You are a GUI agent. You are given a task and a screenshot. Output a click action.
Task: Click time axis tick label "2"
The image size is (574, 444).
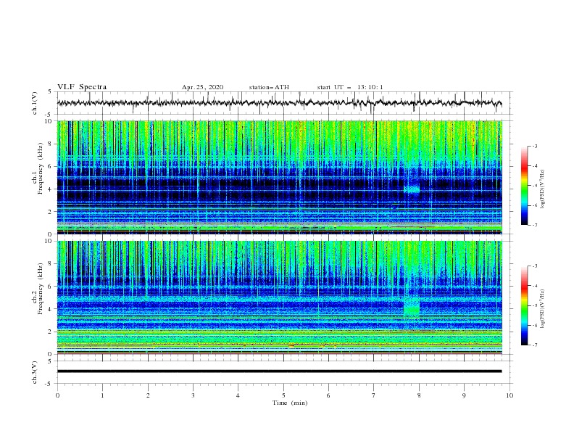[148, 395]
